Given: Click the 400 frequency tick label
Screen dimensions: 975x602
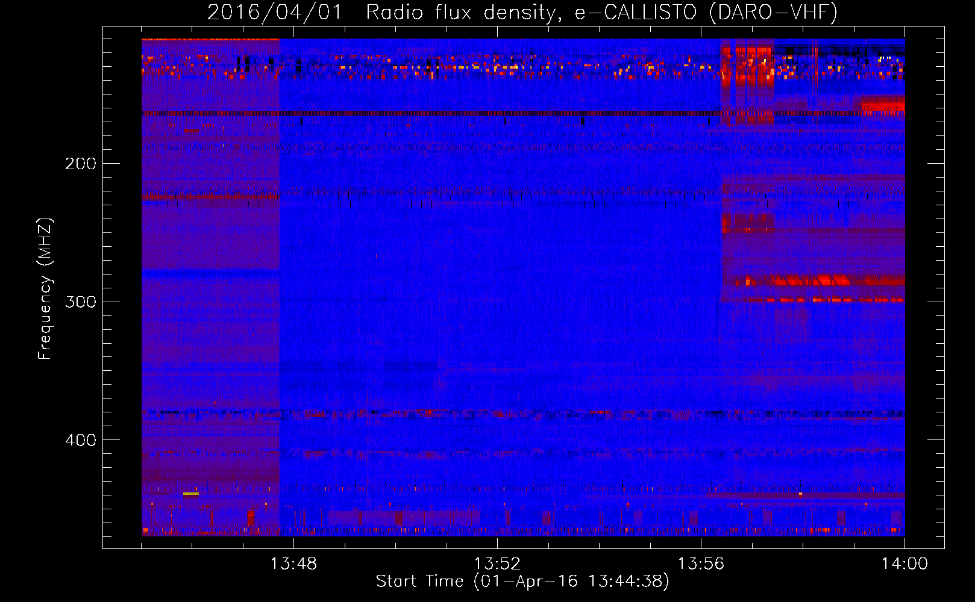Looking at the screenshot, I should point(81,440).
